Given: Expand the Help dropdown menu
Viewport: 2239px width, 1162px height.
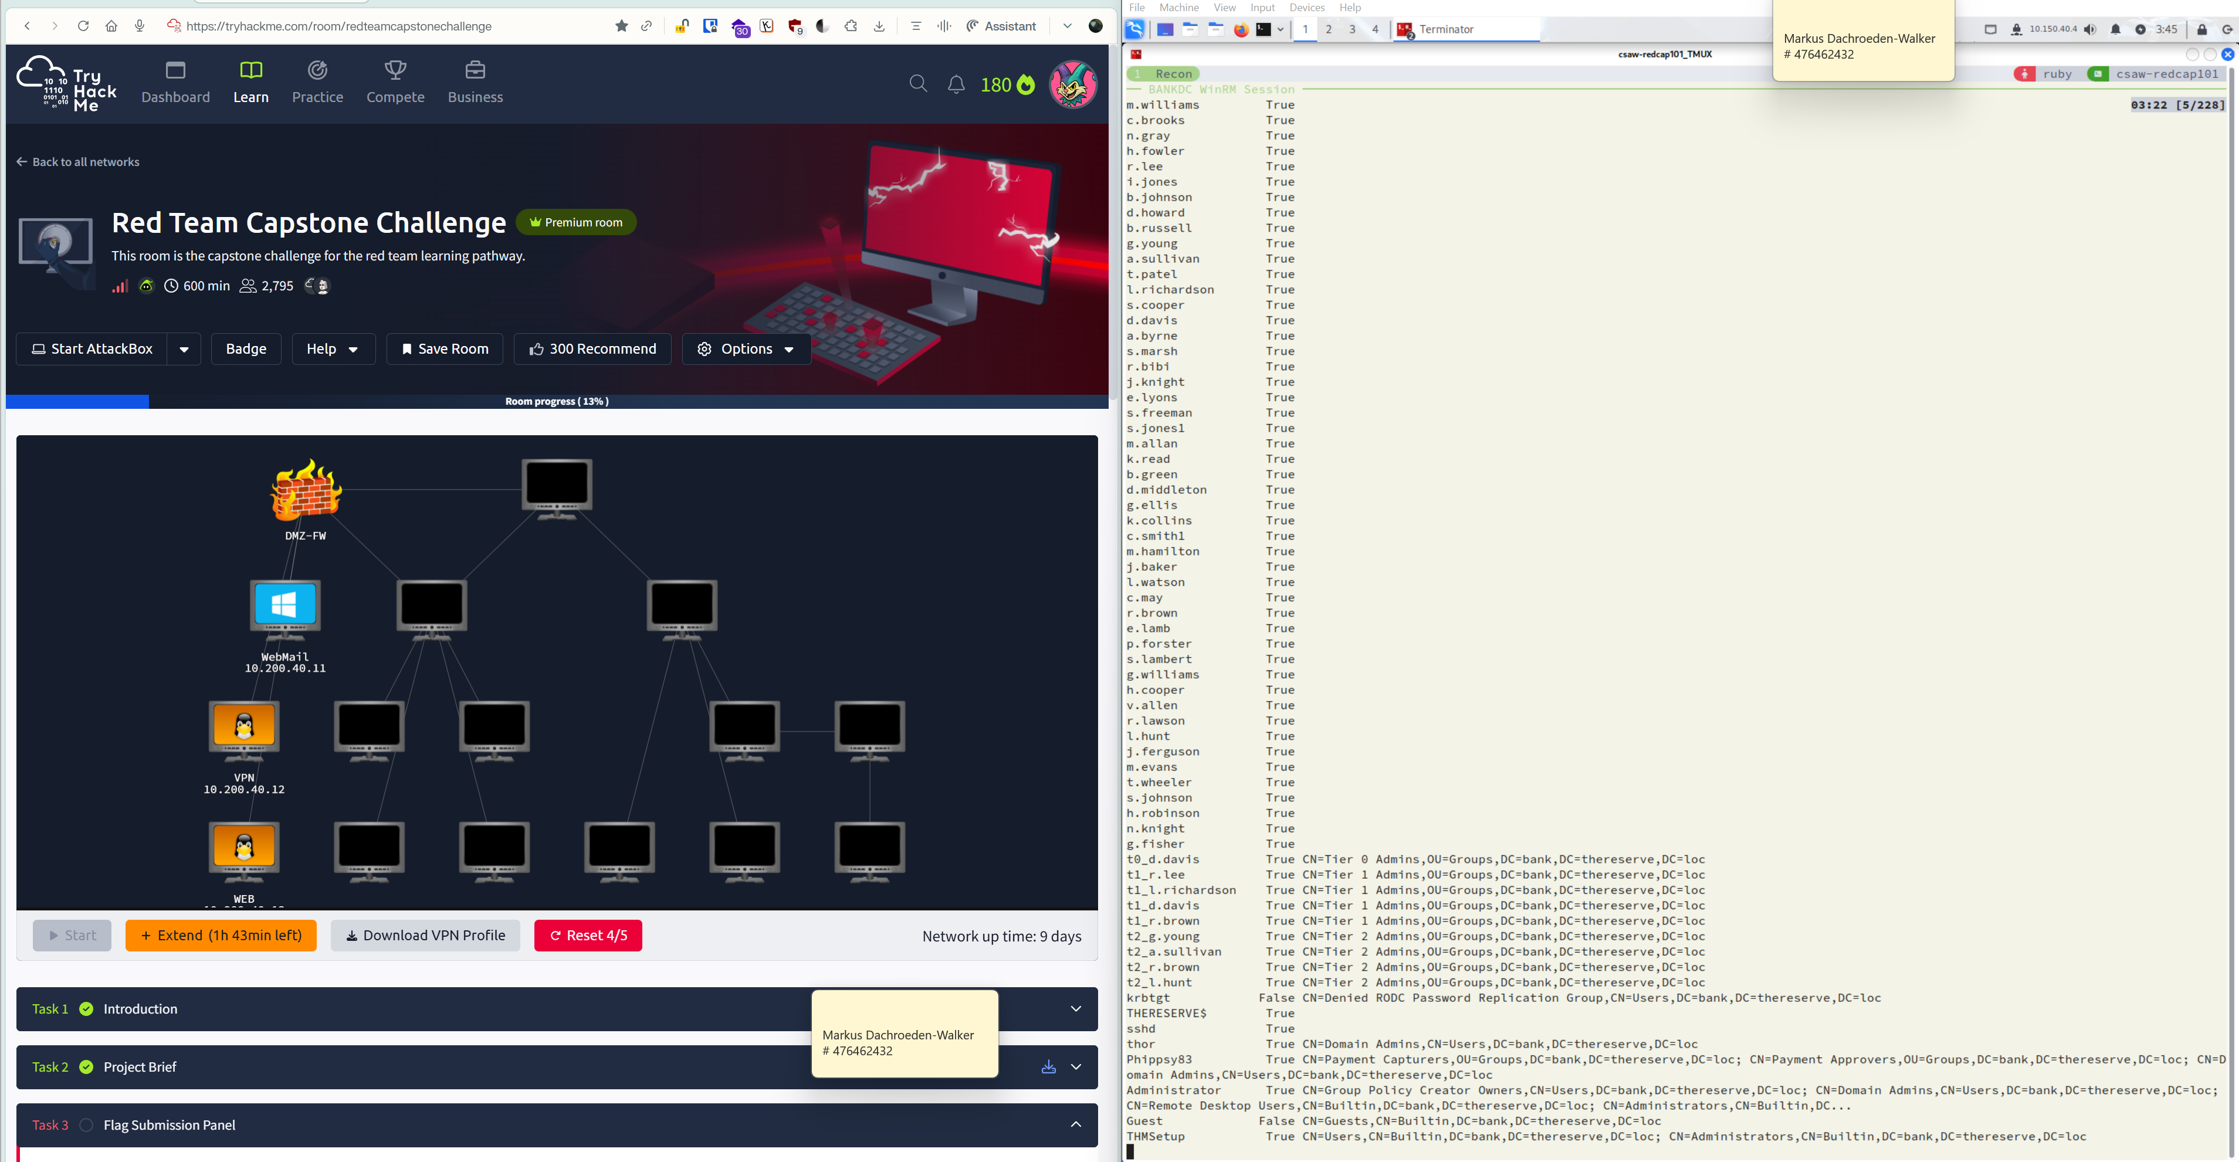Looking at the screenshot, I should [333, 350].
